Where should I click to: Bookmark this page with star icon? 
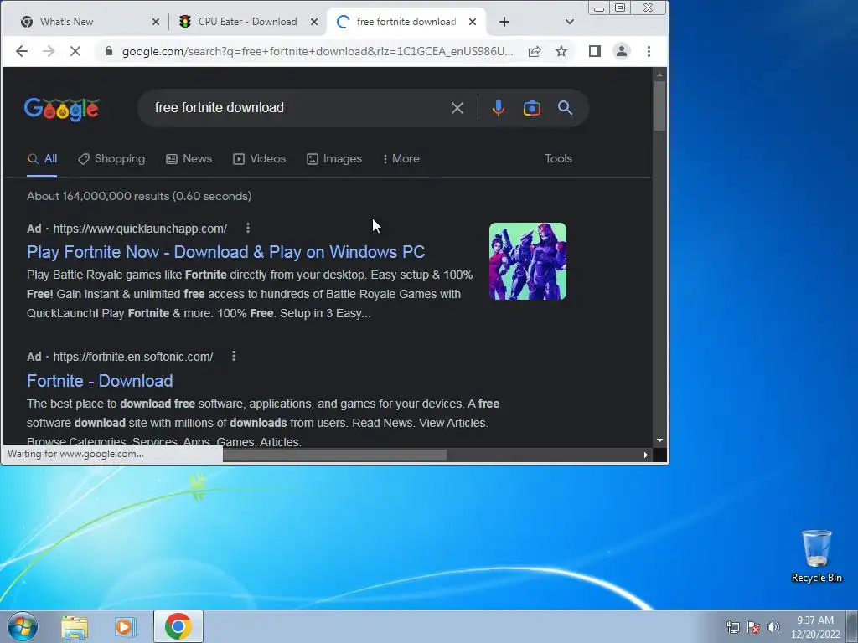tap(561, 51)
